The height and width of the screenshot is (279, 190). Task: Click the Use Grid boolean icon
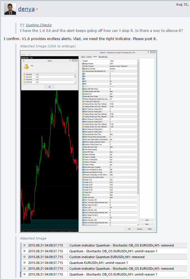83,195
